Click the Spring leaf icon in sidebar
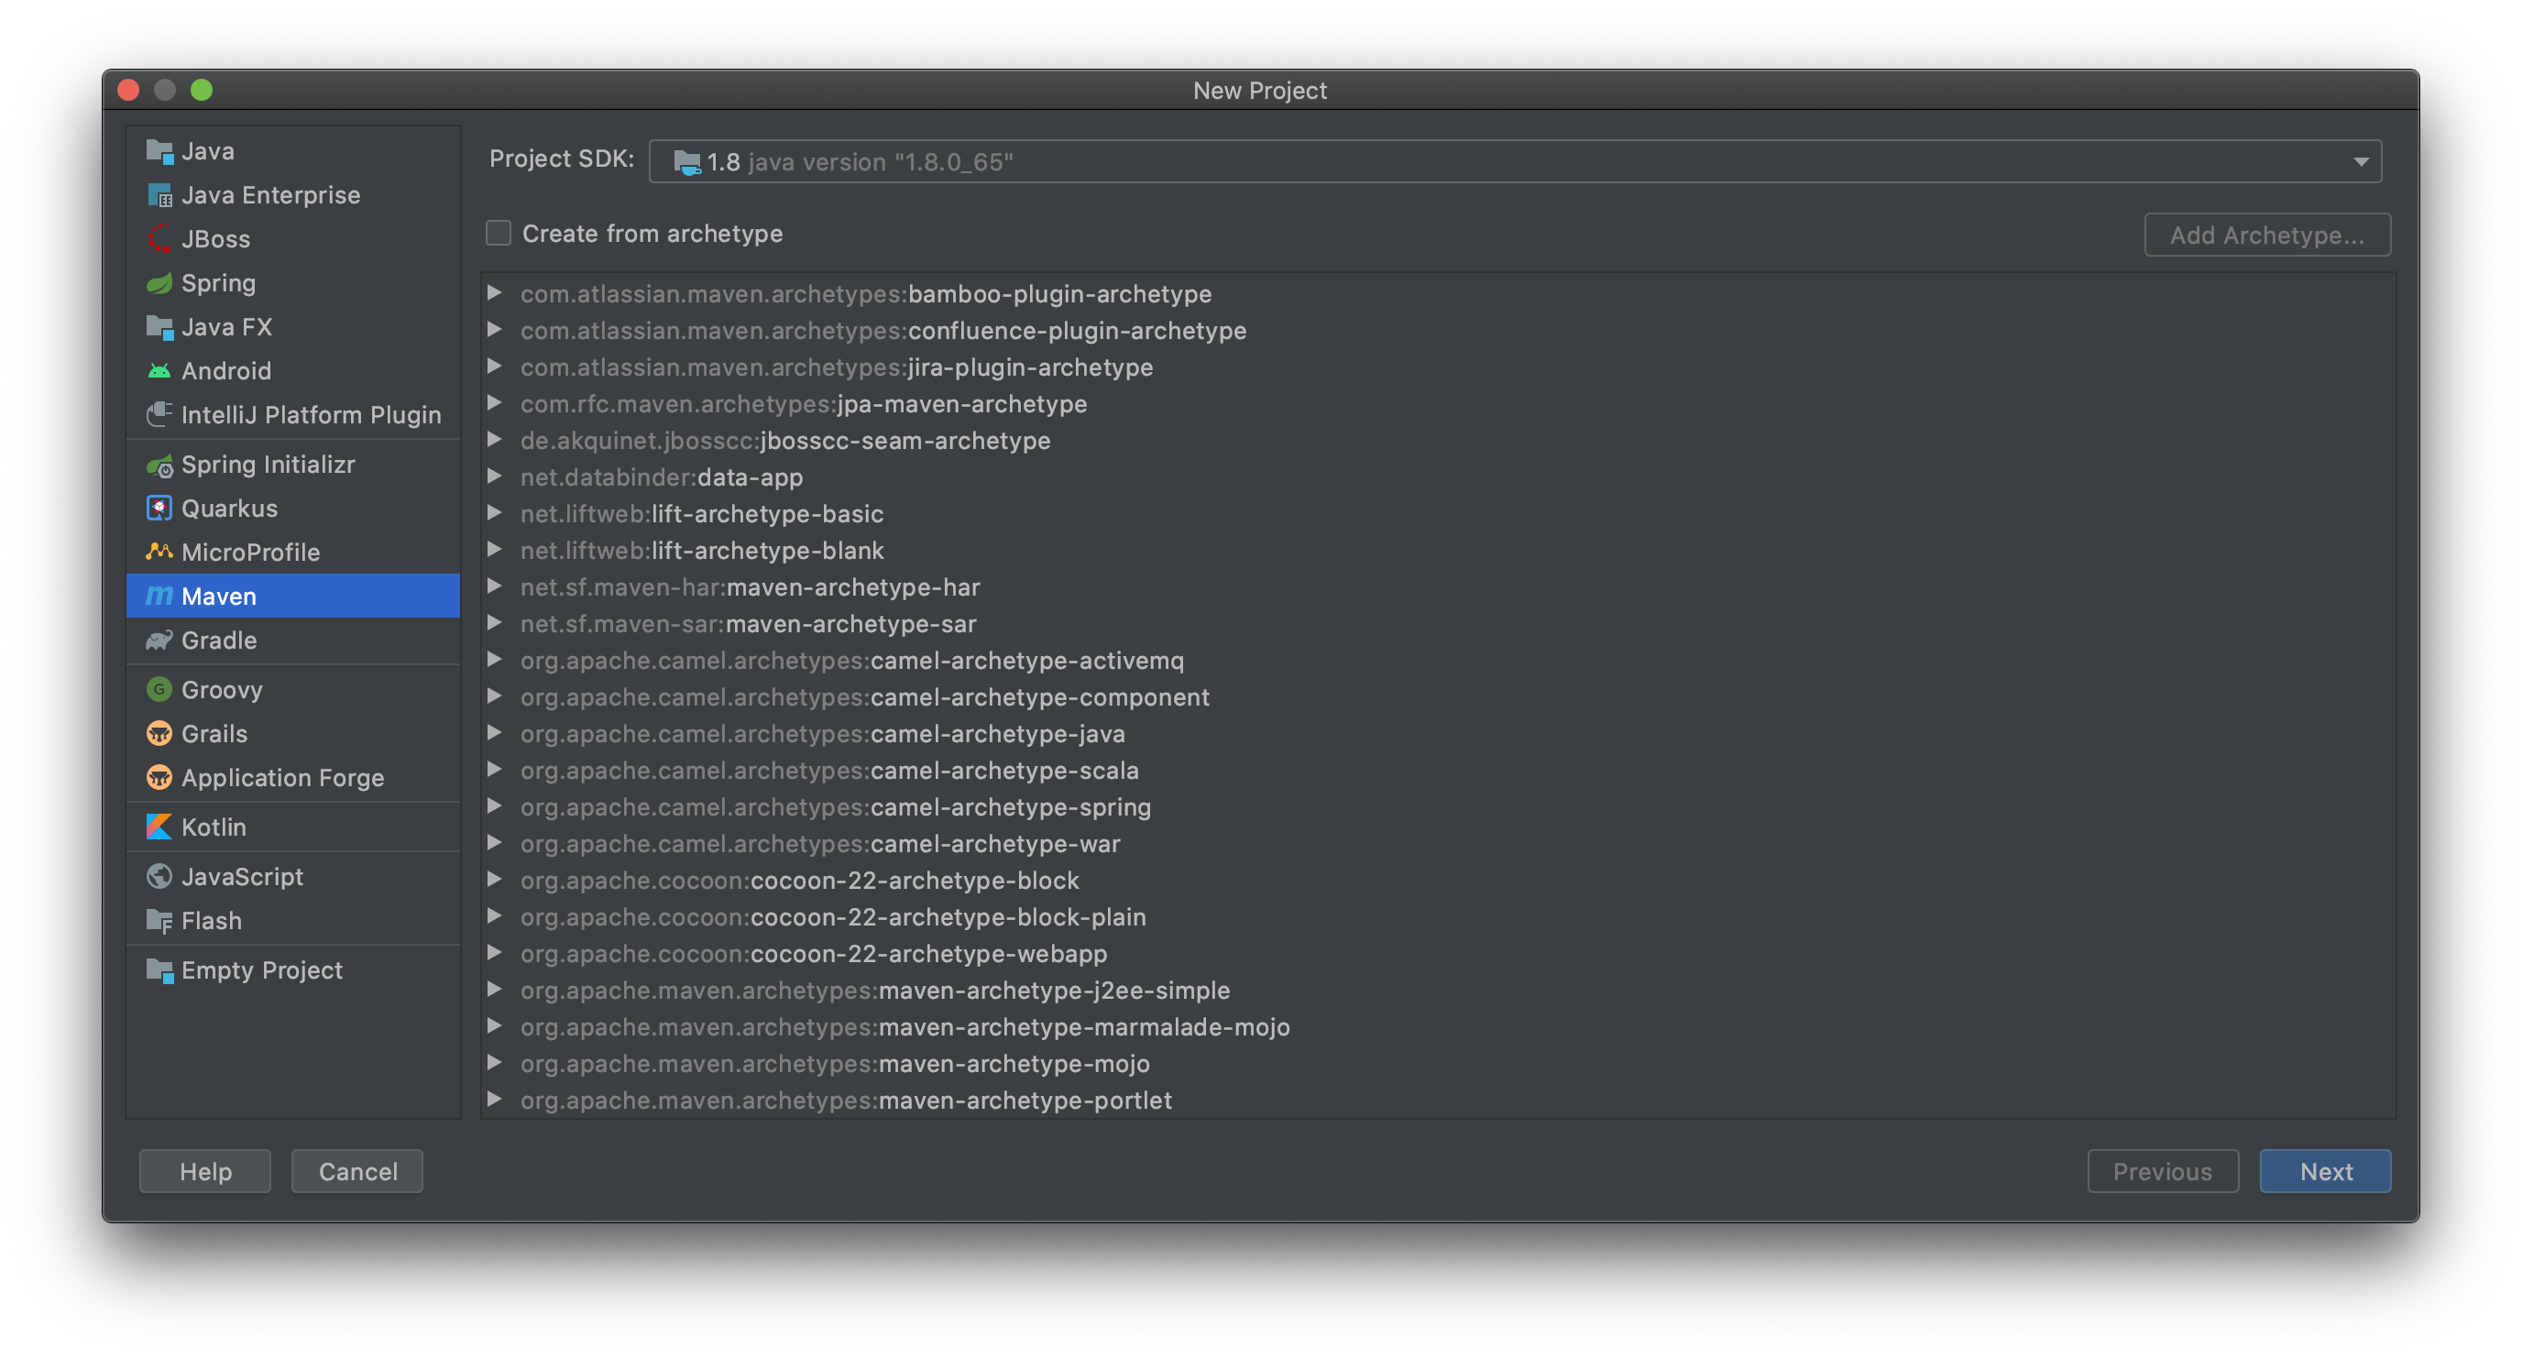The image size is (2522, 1358). pyautogui.click(x=159, y=284)
